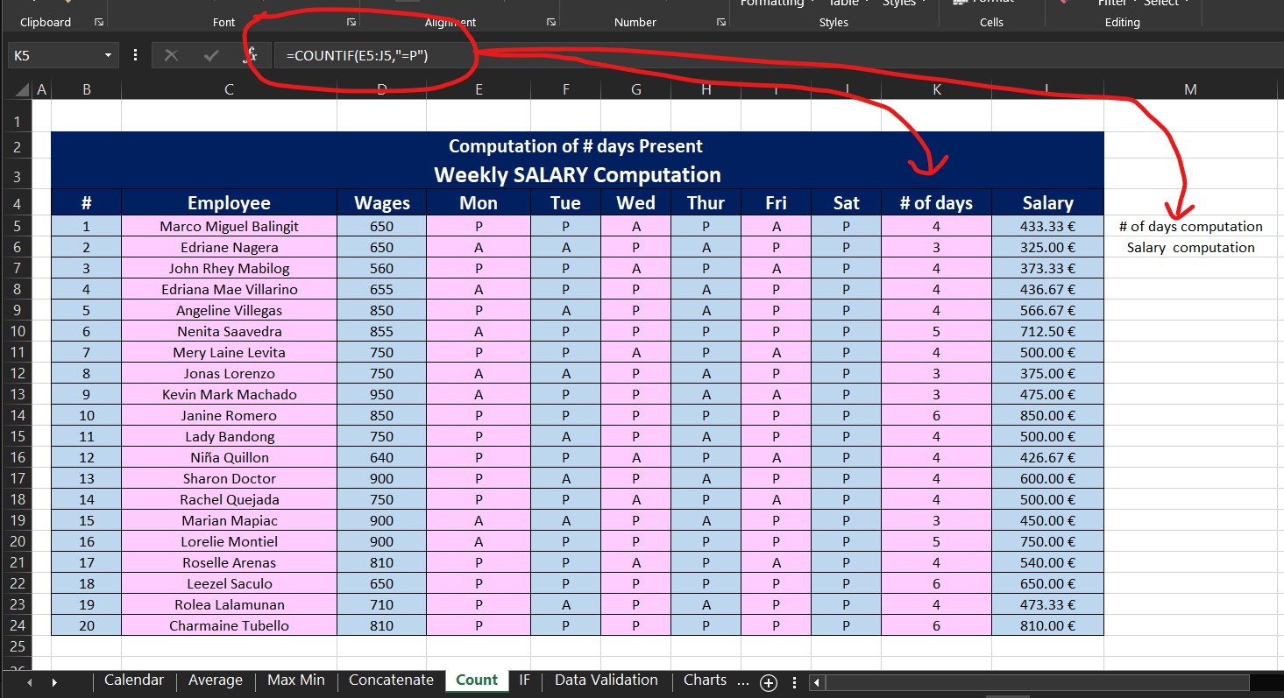Switch to the IF sheet tab
This screenshot has height=698, width=1284.
(x=524, y=680)
